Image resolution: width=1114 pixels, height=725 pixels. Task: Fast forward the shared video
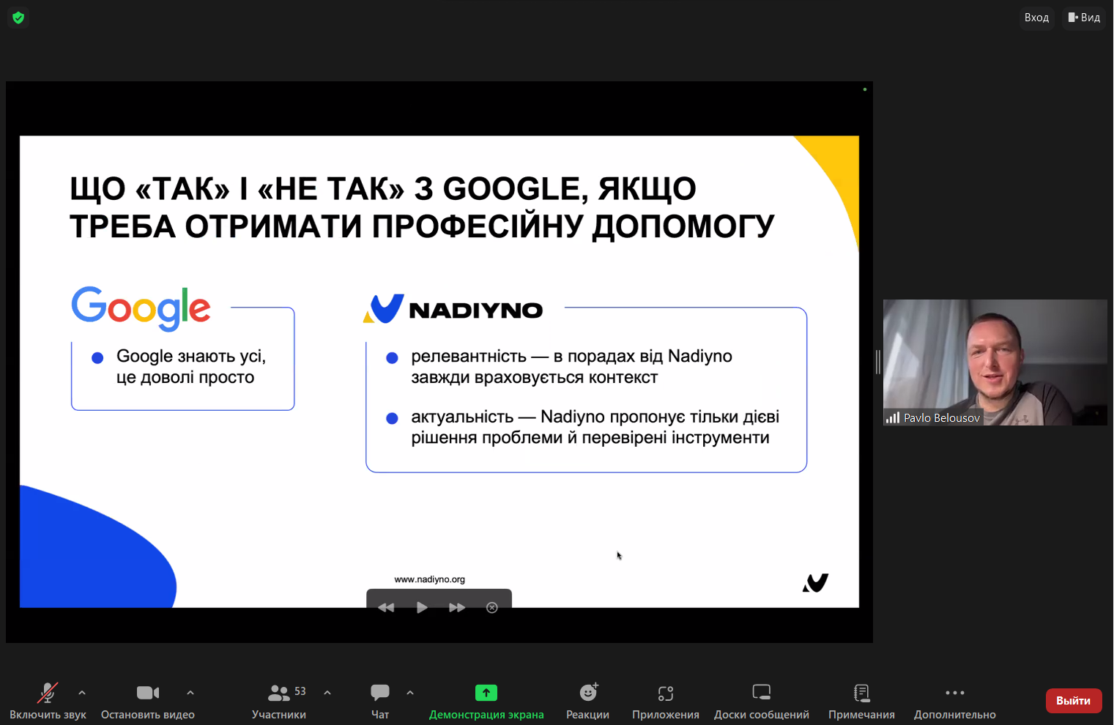coord(457,607)
